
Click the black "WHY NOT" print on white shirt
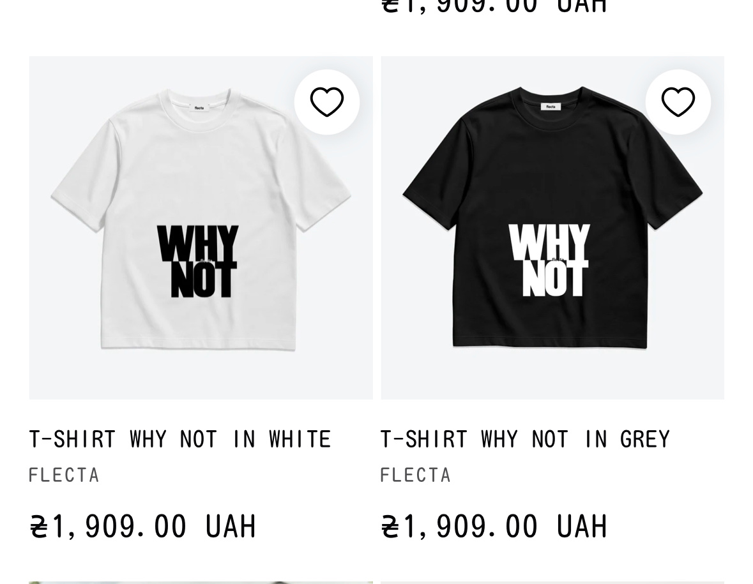tap(197, 262)
